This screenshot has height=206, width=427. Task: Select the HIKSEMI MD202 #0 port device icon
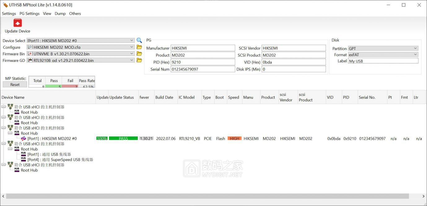point(24,139)
